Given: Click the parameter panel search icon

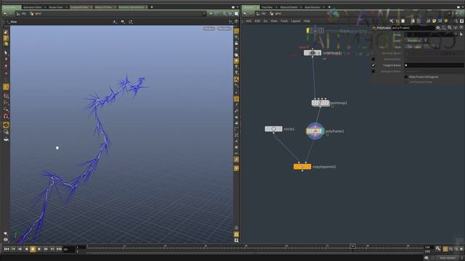Looking at the screenshot, I should 450,28.
